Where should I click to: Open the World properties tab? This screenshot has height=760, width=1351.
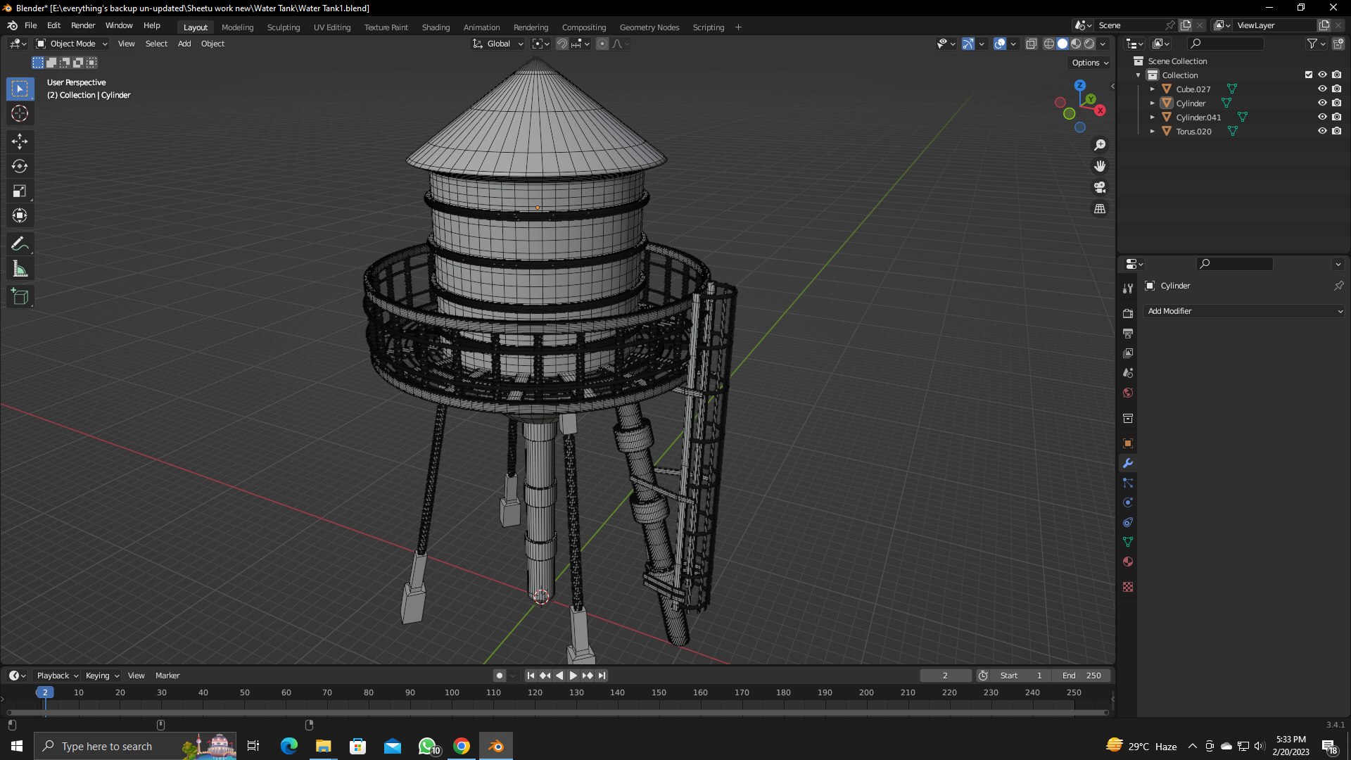pos(1128,393)
